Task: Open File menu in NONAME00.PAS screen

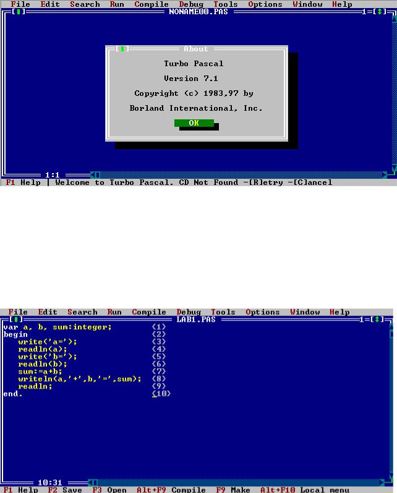Action: point(20,4)
